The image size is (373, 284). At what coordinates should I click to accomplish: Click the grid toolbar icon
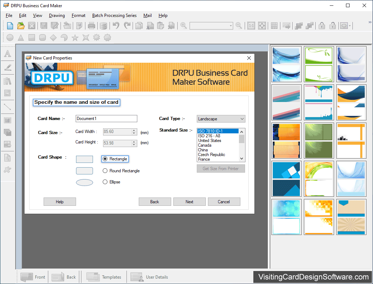click(274, 26)
